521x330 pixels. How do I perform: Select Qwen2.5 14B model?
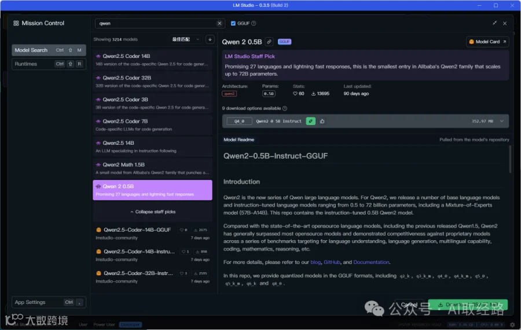[x=152, y=146]
